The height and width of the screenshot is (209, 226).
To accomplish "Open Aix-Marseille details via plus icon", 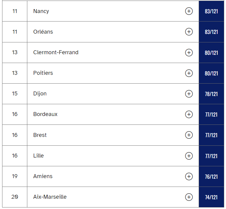I will tap(189, 197).
